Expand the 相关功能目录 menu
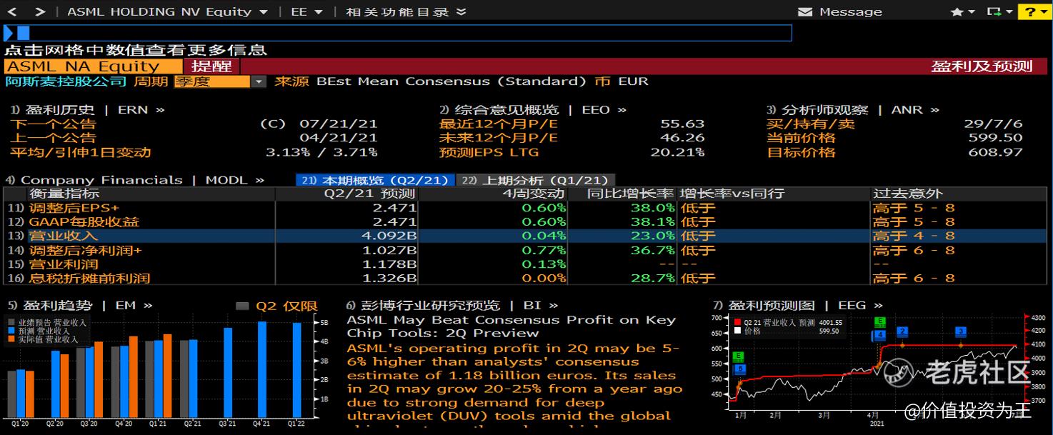 pos(406,12)
